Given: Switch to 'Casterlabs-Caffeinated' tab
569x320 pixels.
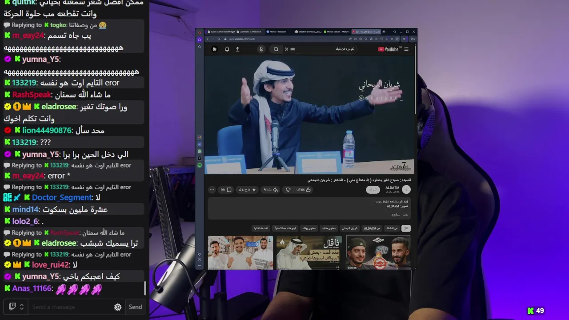Looking at the screenshot, I should [250, 32].
